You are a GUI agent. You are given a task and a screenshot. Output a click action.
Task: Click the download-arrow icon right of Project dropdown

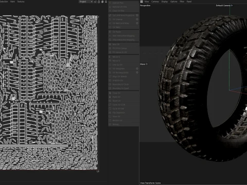pyautogui.click(x=106, y=2)
